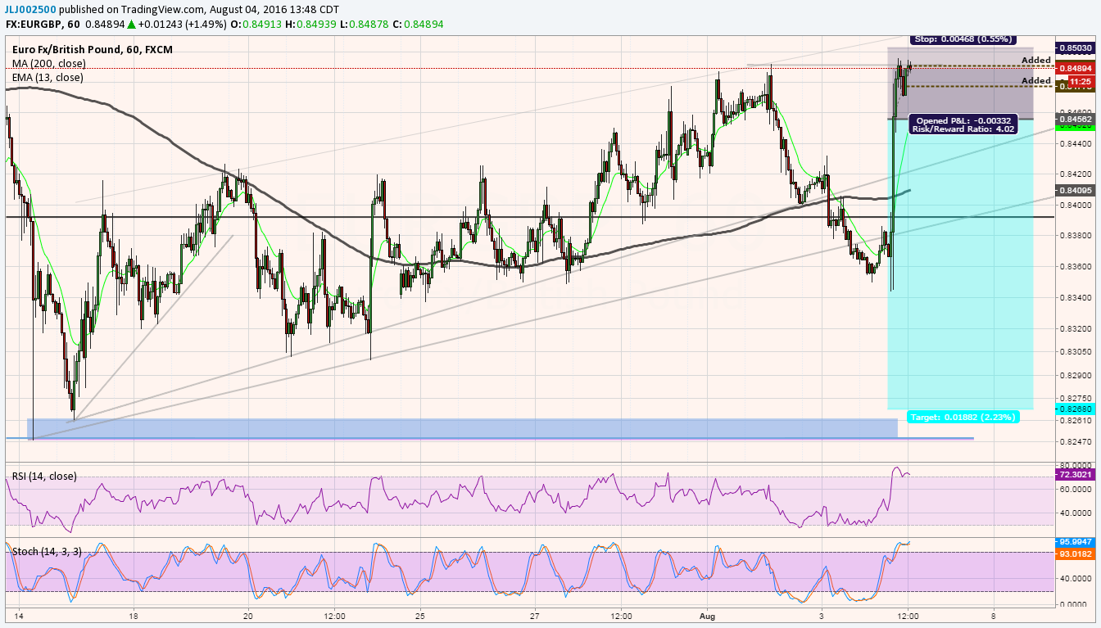
Task: Select the grey stop-loss zone of position
Action: coord(960,83)
